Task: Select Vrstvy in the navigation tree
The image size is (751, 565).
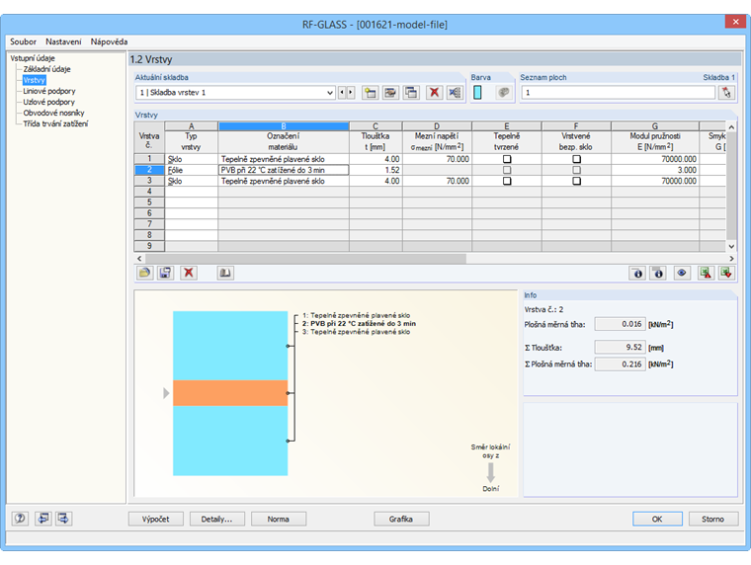Action: [34, 80]
